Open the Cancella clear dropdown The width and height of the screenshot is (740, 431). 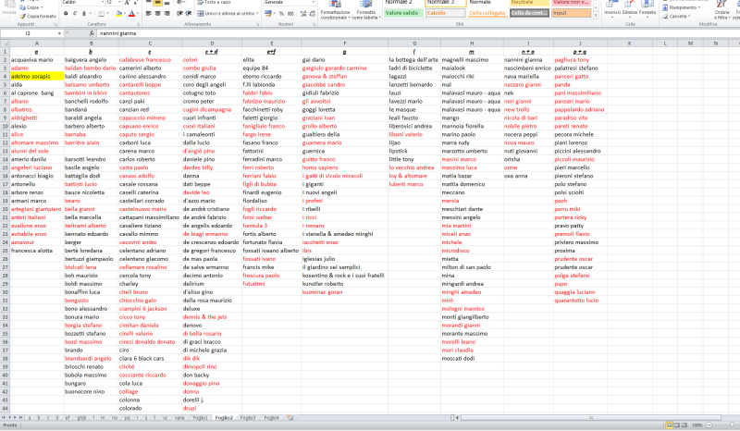coord(678,16)
